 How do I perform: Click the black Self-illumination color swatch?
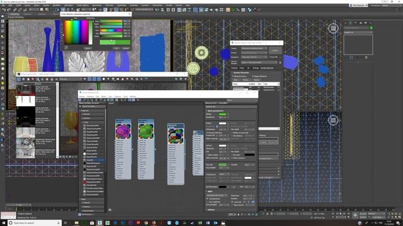point(222,187)
